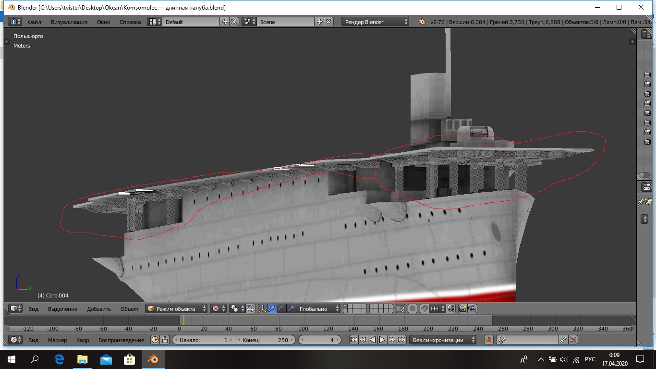Viewport: 656px width, 369px height.
Task: Open the Добавить menu in 3D view header
Action: [x=98, y=308]
